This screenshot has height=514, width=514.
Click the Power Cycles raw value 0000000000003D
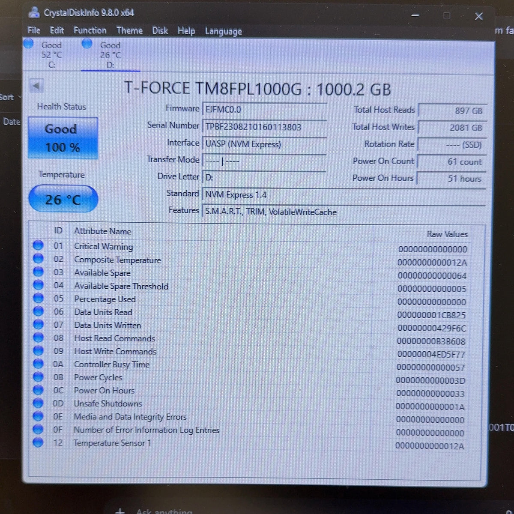[x=430, y=380]
